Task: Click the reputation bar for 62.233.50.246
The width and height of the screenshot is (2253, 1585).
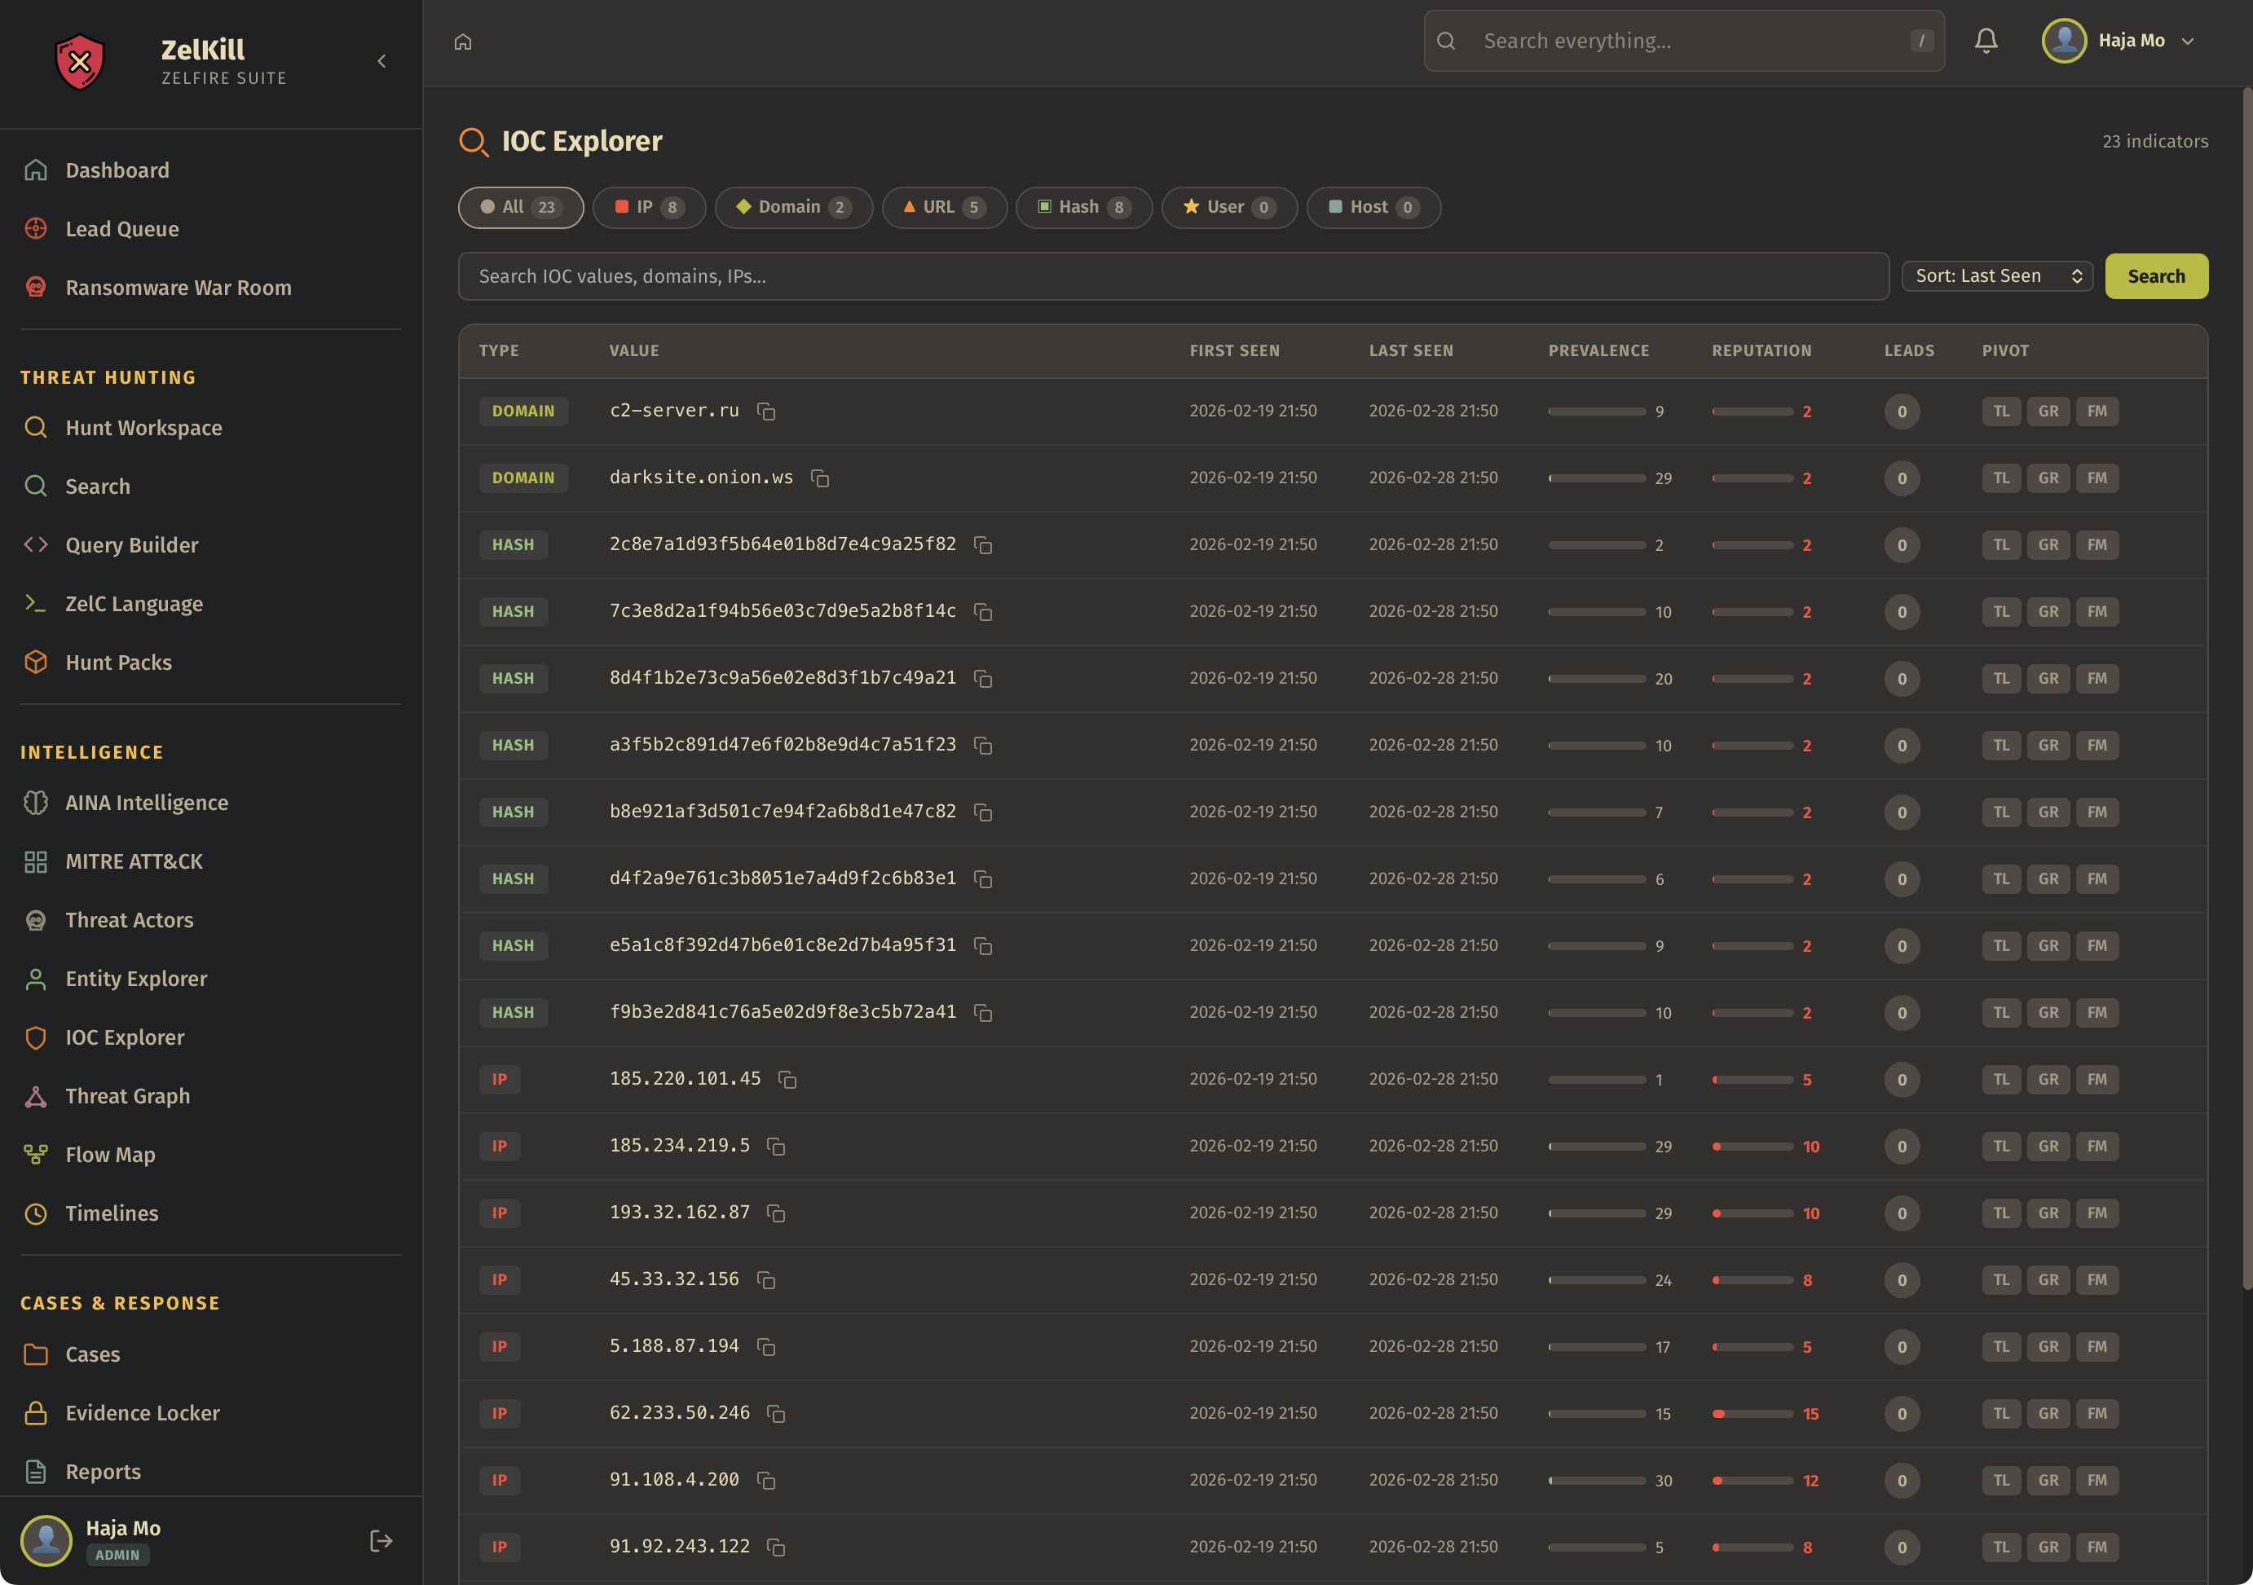Action: click(x=1752, y=1413)
